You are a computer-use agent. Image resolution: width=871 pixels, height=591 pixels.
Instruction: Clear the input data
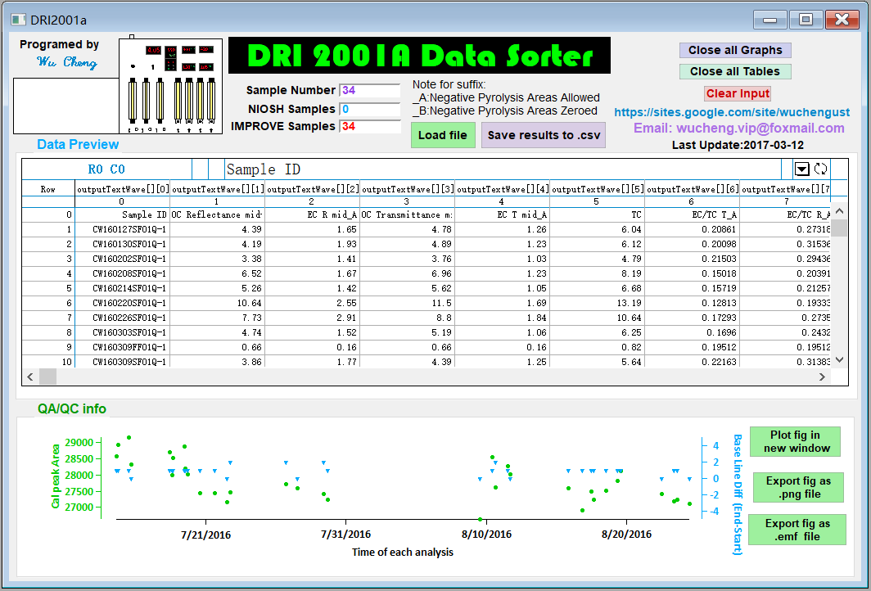738,93
